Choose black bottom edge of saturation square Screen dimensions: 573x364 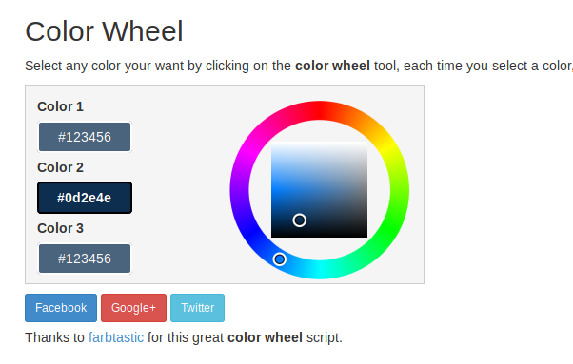pyautogui.click(x=320, y=235)
